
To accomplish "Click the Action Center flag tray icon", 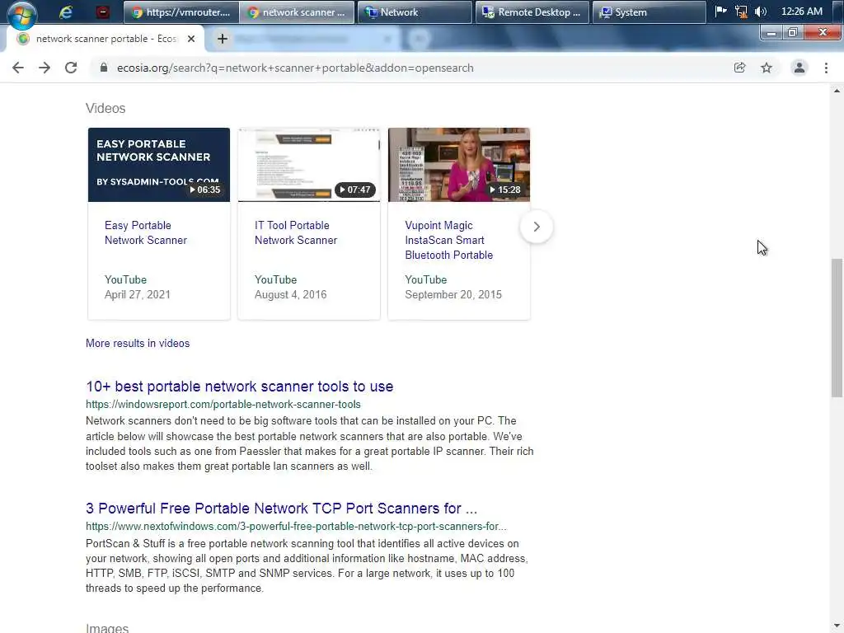I will (x=720, y=12).
